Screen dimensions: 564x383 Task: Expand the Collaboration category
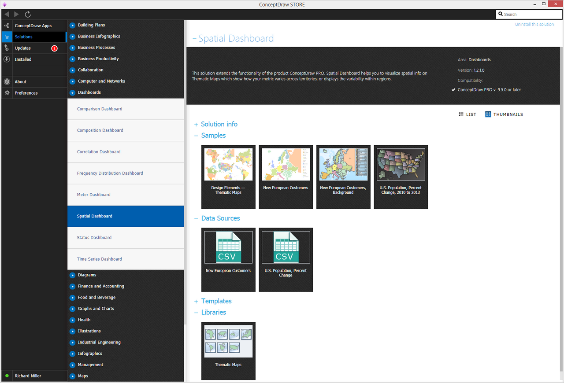[73, 70]
